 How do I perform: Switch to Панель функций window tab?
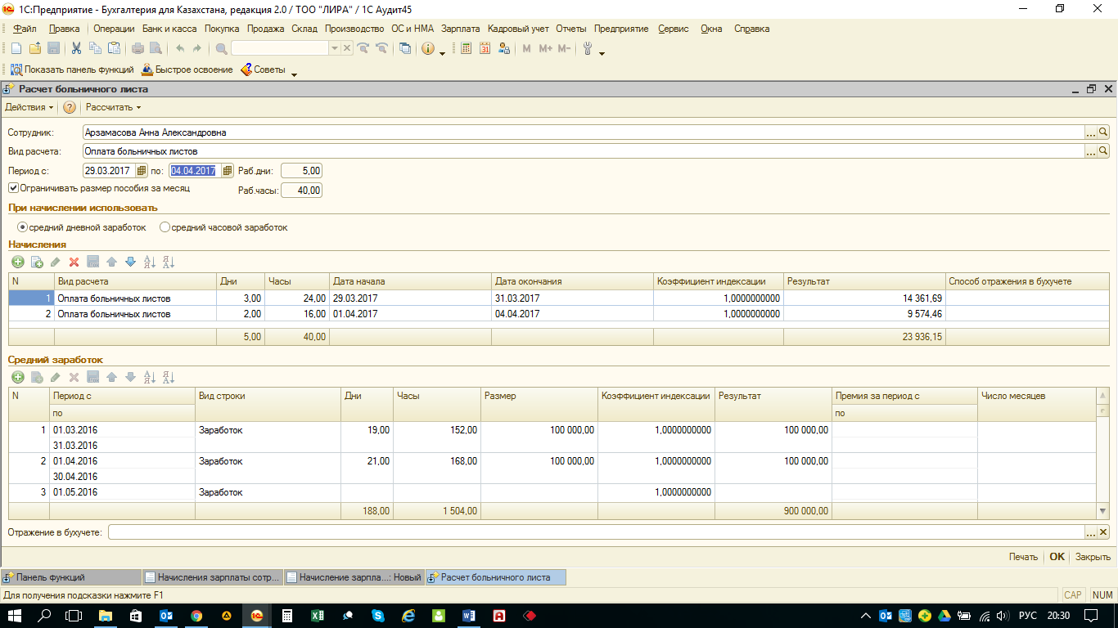pyautogui.click(x=70, y=577)
